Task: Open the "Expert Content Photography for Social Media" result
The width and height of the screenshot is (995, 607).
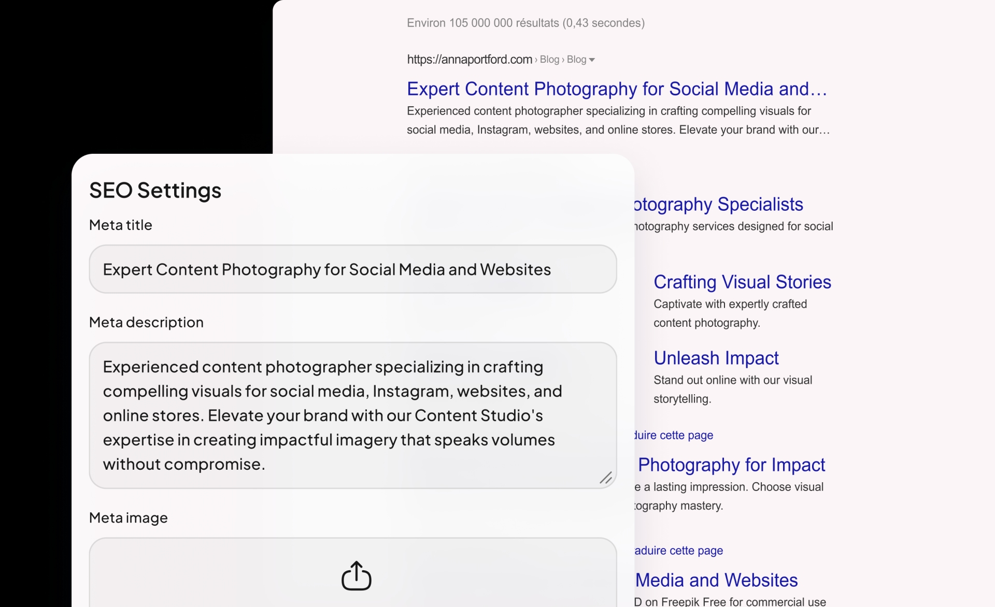Action: 616,89
